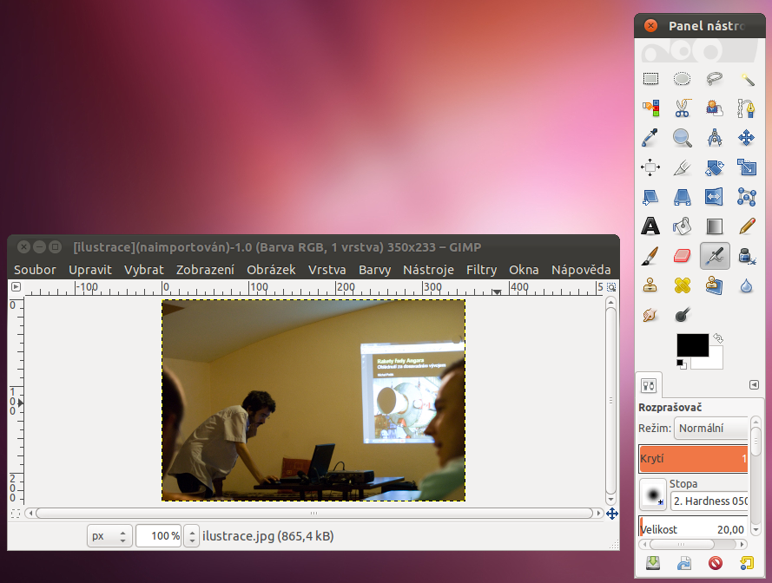Select the Fuzzy Select magic wand tool
The image size is (772, 583).
click(x=747, y=79)
